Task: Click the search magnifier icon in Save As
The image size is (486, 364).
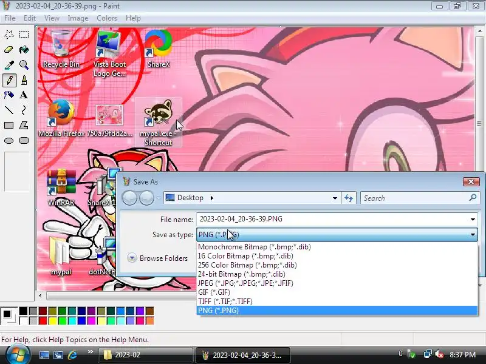Action: (473, 198)
